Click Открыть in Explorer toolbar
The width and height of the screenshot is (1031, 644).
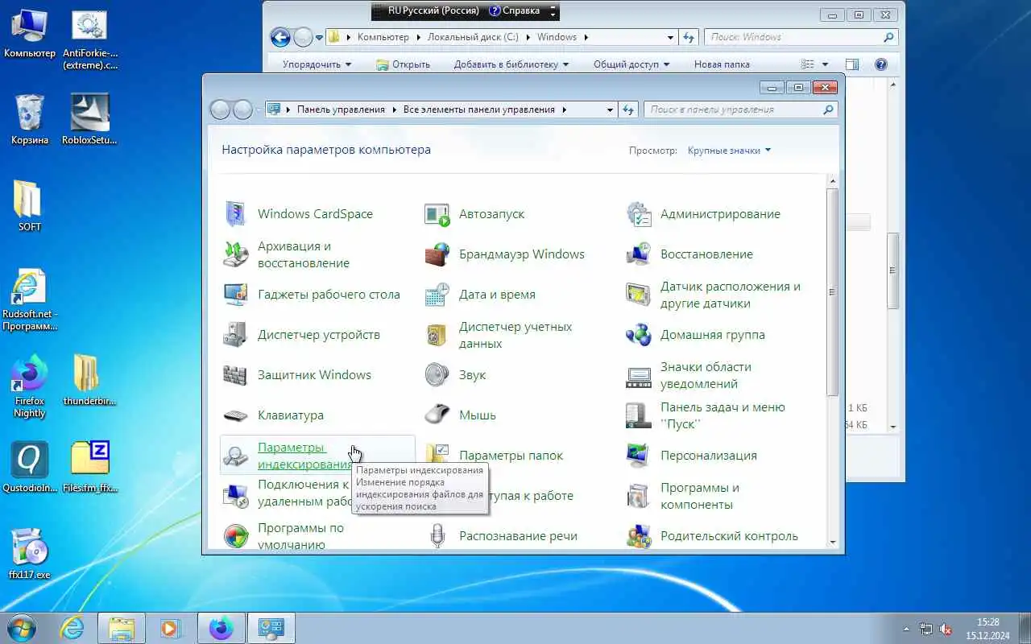point(404,64)
